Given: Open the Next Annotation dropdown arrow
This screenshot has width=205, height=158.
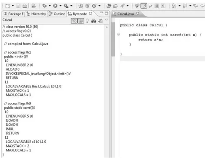Looking at the screenshot, I should click(x=179, y=6).
